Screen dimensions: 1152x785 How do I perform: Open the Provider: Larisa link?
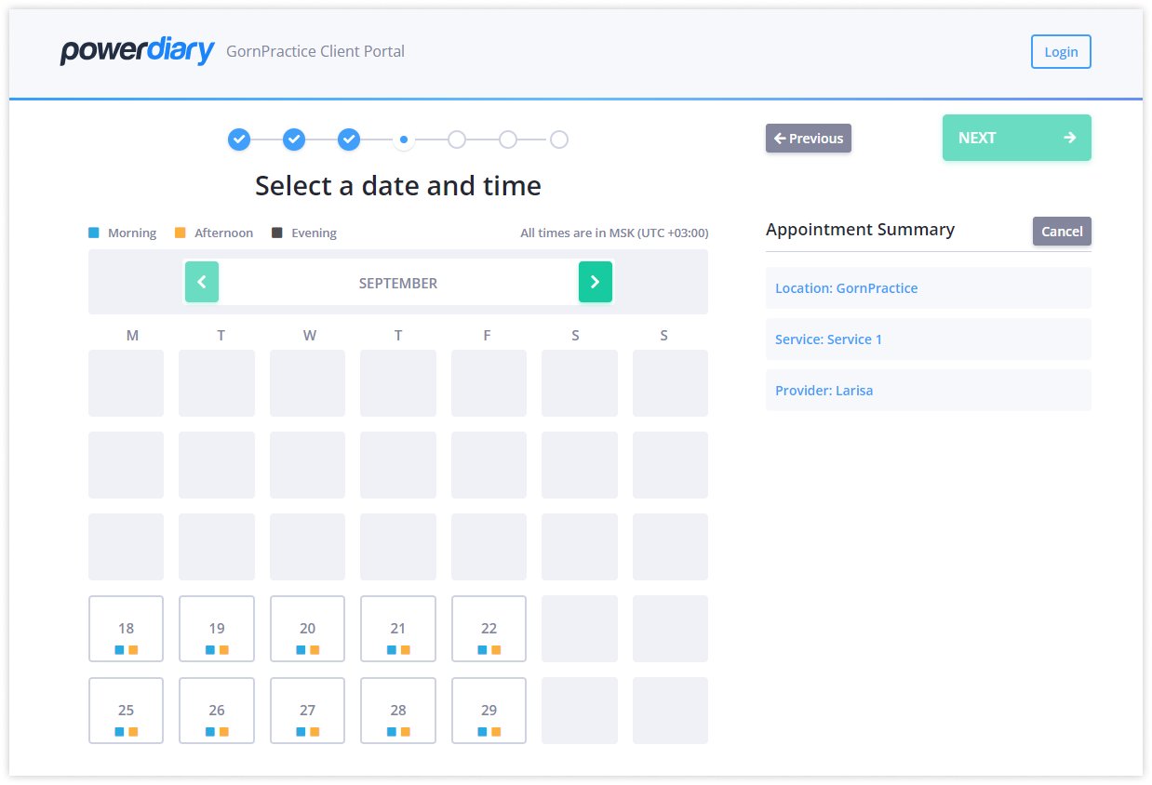pyautogui.click(x=824, y=390)
